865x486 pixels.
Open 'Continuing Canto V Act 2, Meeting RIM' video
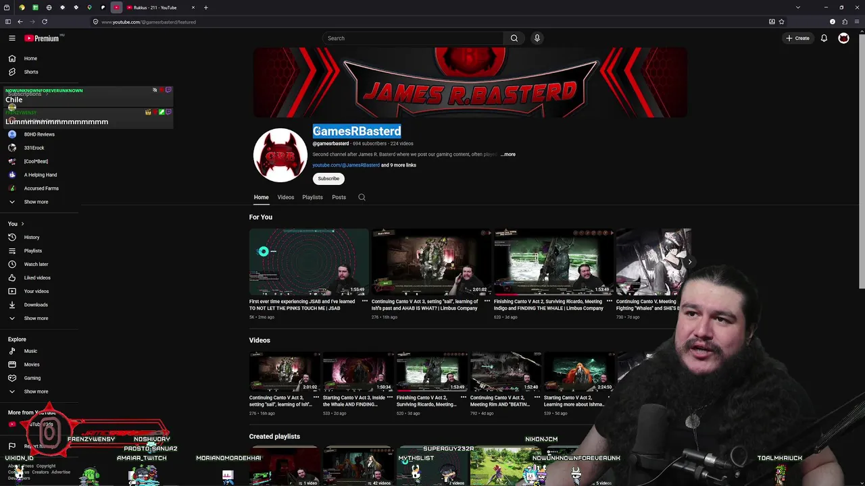(505, 371)
